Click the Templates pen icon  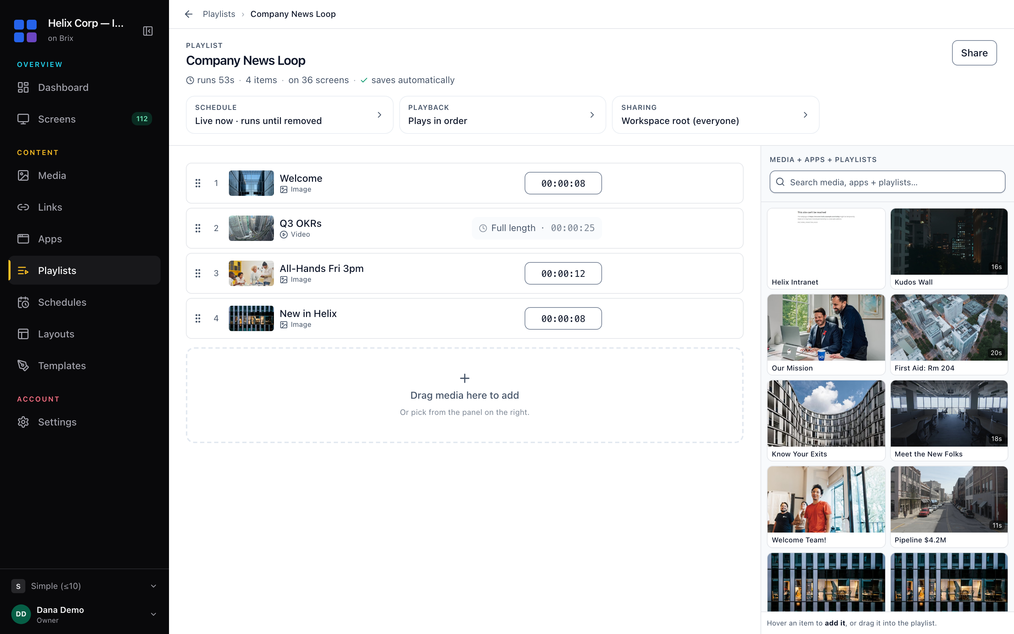pos(23,366)
